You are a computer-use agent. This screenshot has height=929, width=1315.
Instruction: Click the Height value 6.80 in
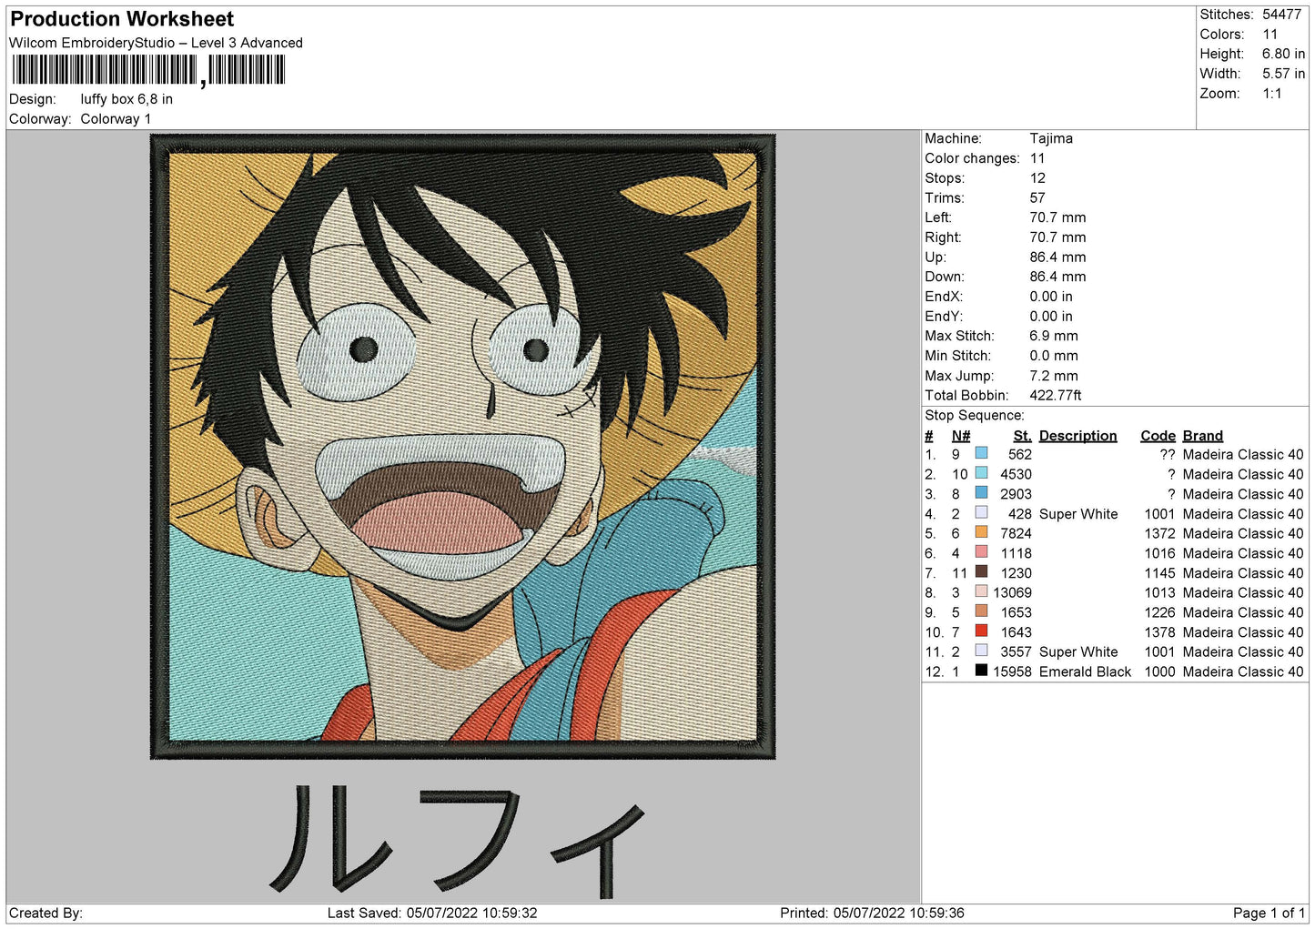click(1283, 54)
